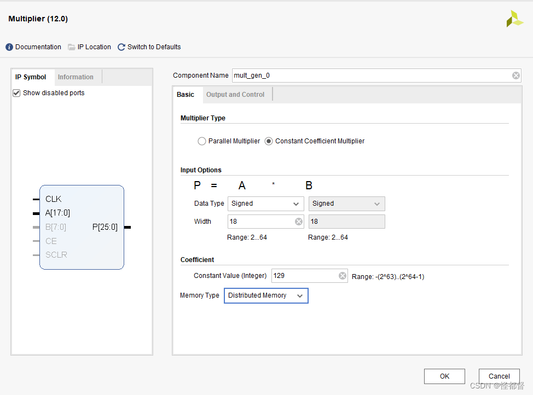Image resolution: width=533 pixels, height=395 pixels.
Task: Open the Documentation link
Action: (38, 47)
